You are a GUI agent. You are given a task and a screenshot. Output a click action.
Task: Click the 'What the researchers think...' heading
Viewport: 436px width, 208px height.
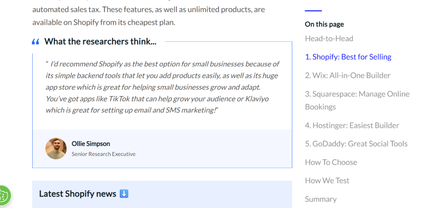pos(100,42)
